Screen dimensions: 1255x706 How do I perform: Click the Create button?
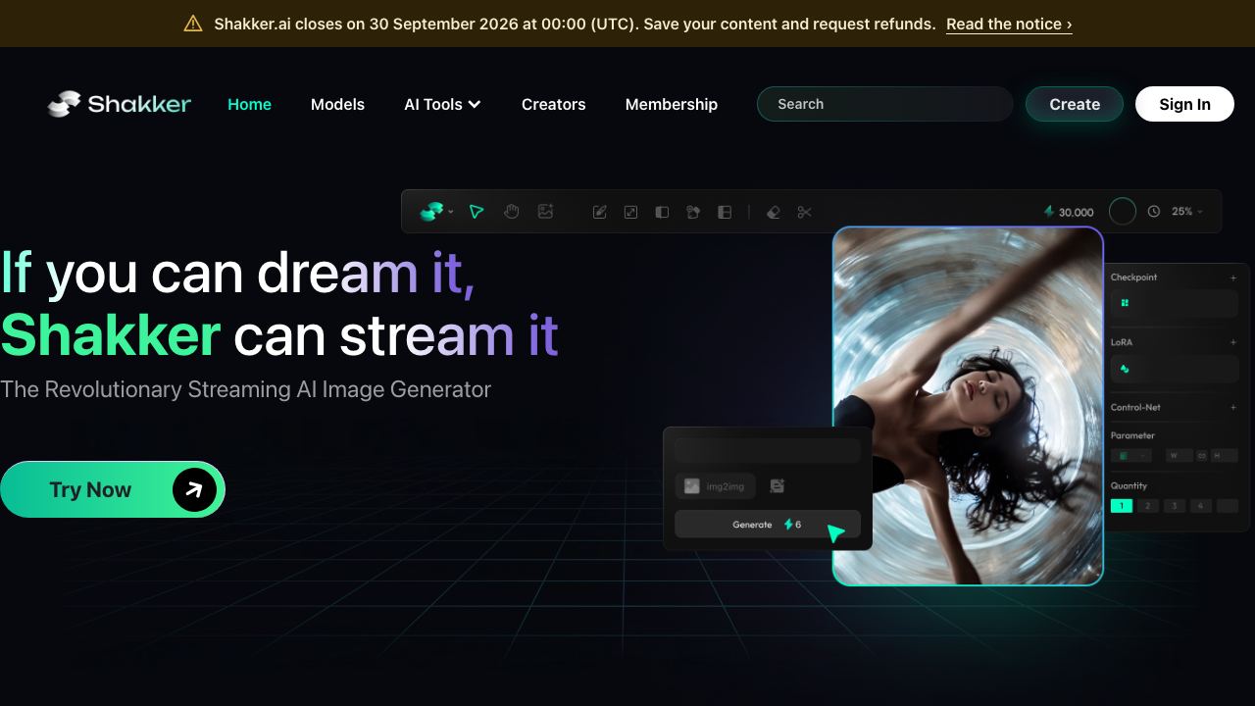(1075, 104)
